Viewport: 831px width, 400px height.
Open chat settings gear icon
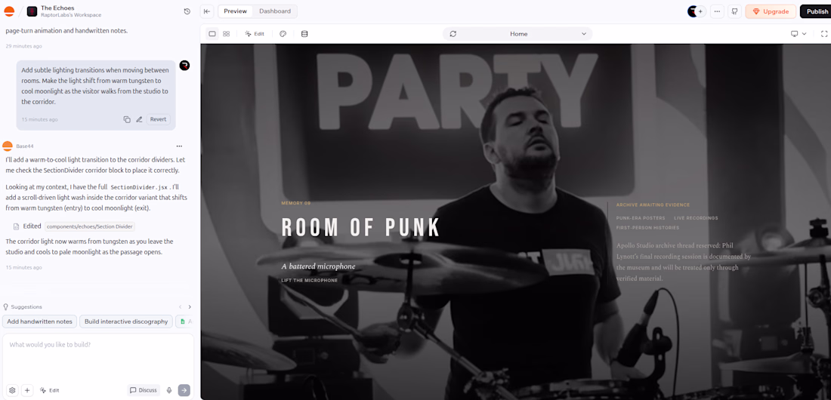click(13, 390)
